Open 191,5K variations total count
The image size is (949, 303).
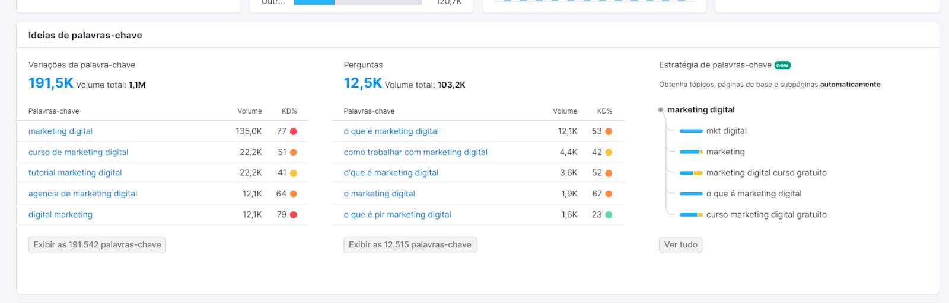51,83
